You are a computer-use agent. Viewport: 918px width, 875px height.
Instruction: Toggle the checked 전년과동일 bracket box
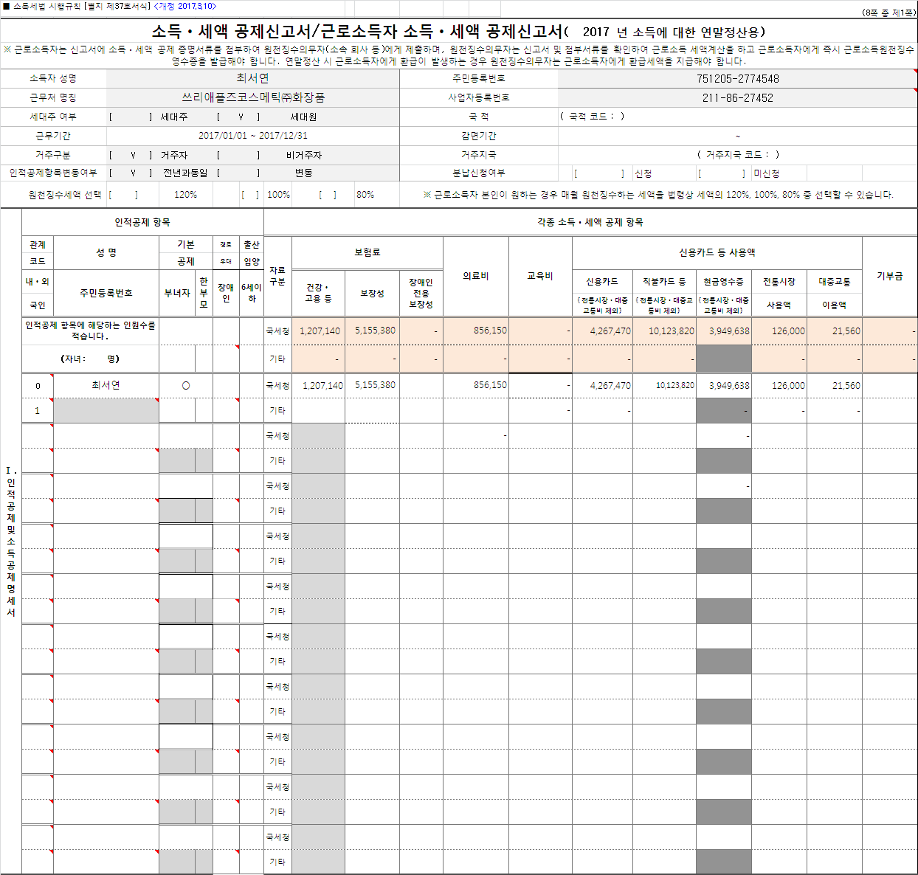pyautogui.click(x=131, y=173)
